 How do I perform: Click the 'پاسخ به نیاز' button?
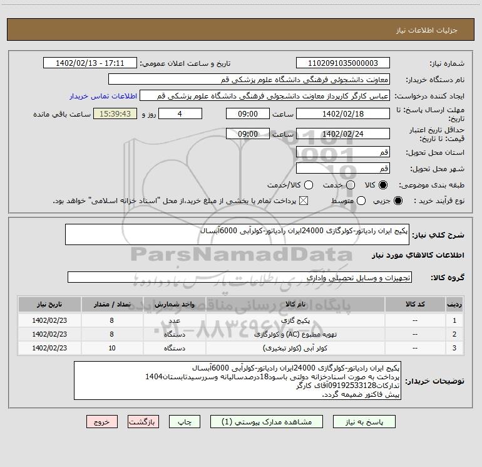(x=364, y=422)
